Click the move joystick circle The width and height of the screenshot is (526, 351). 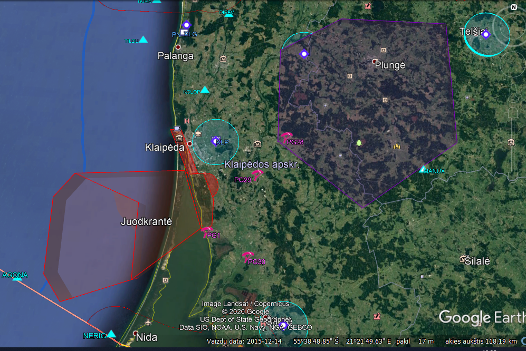513,64
